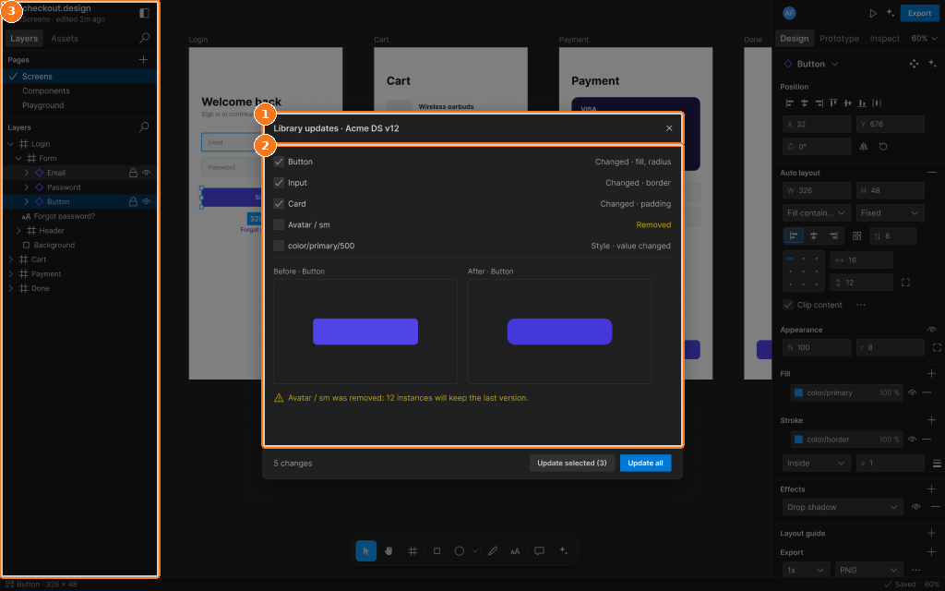The height and width of the screenshot is (591, 945).
Task: Toggle the sidebar collapse icon near checkout.design
Action: 144,13
